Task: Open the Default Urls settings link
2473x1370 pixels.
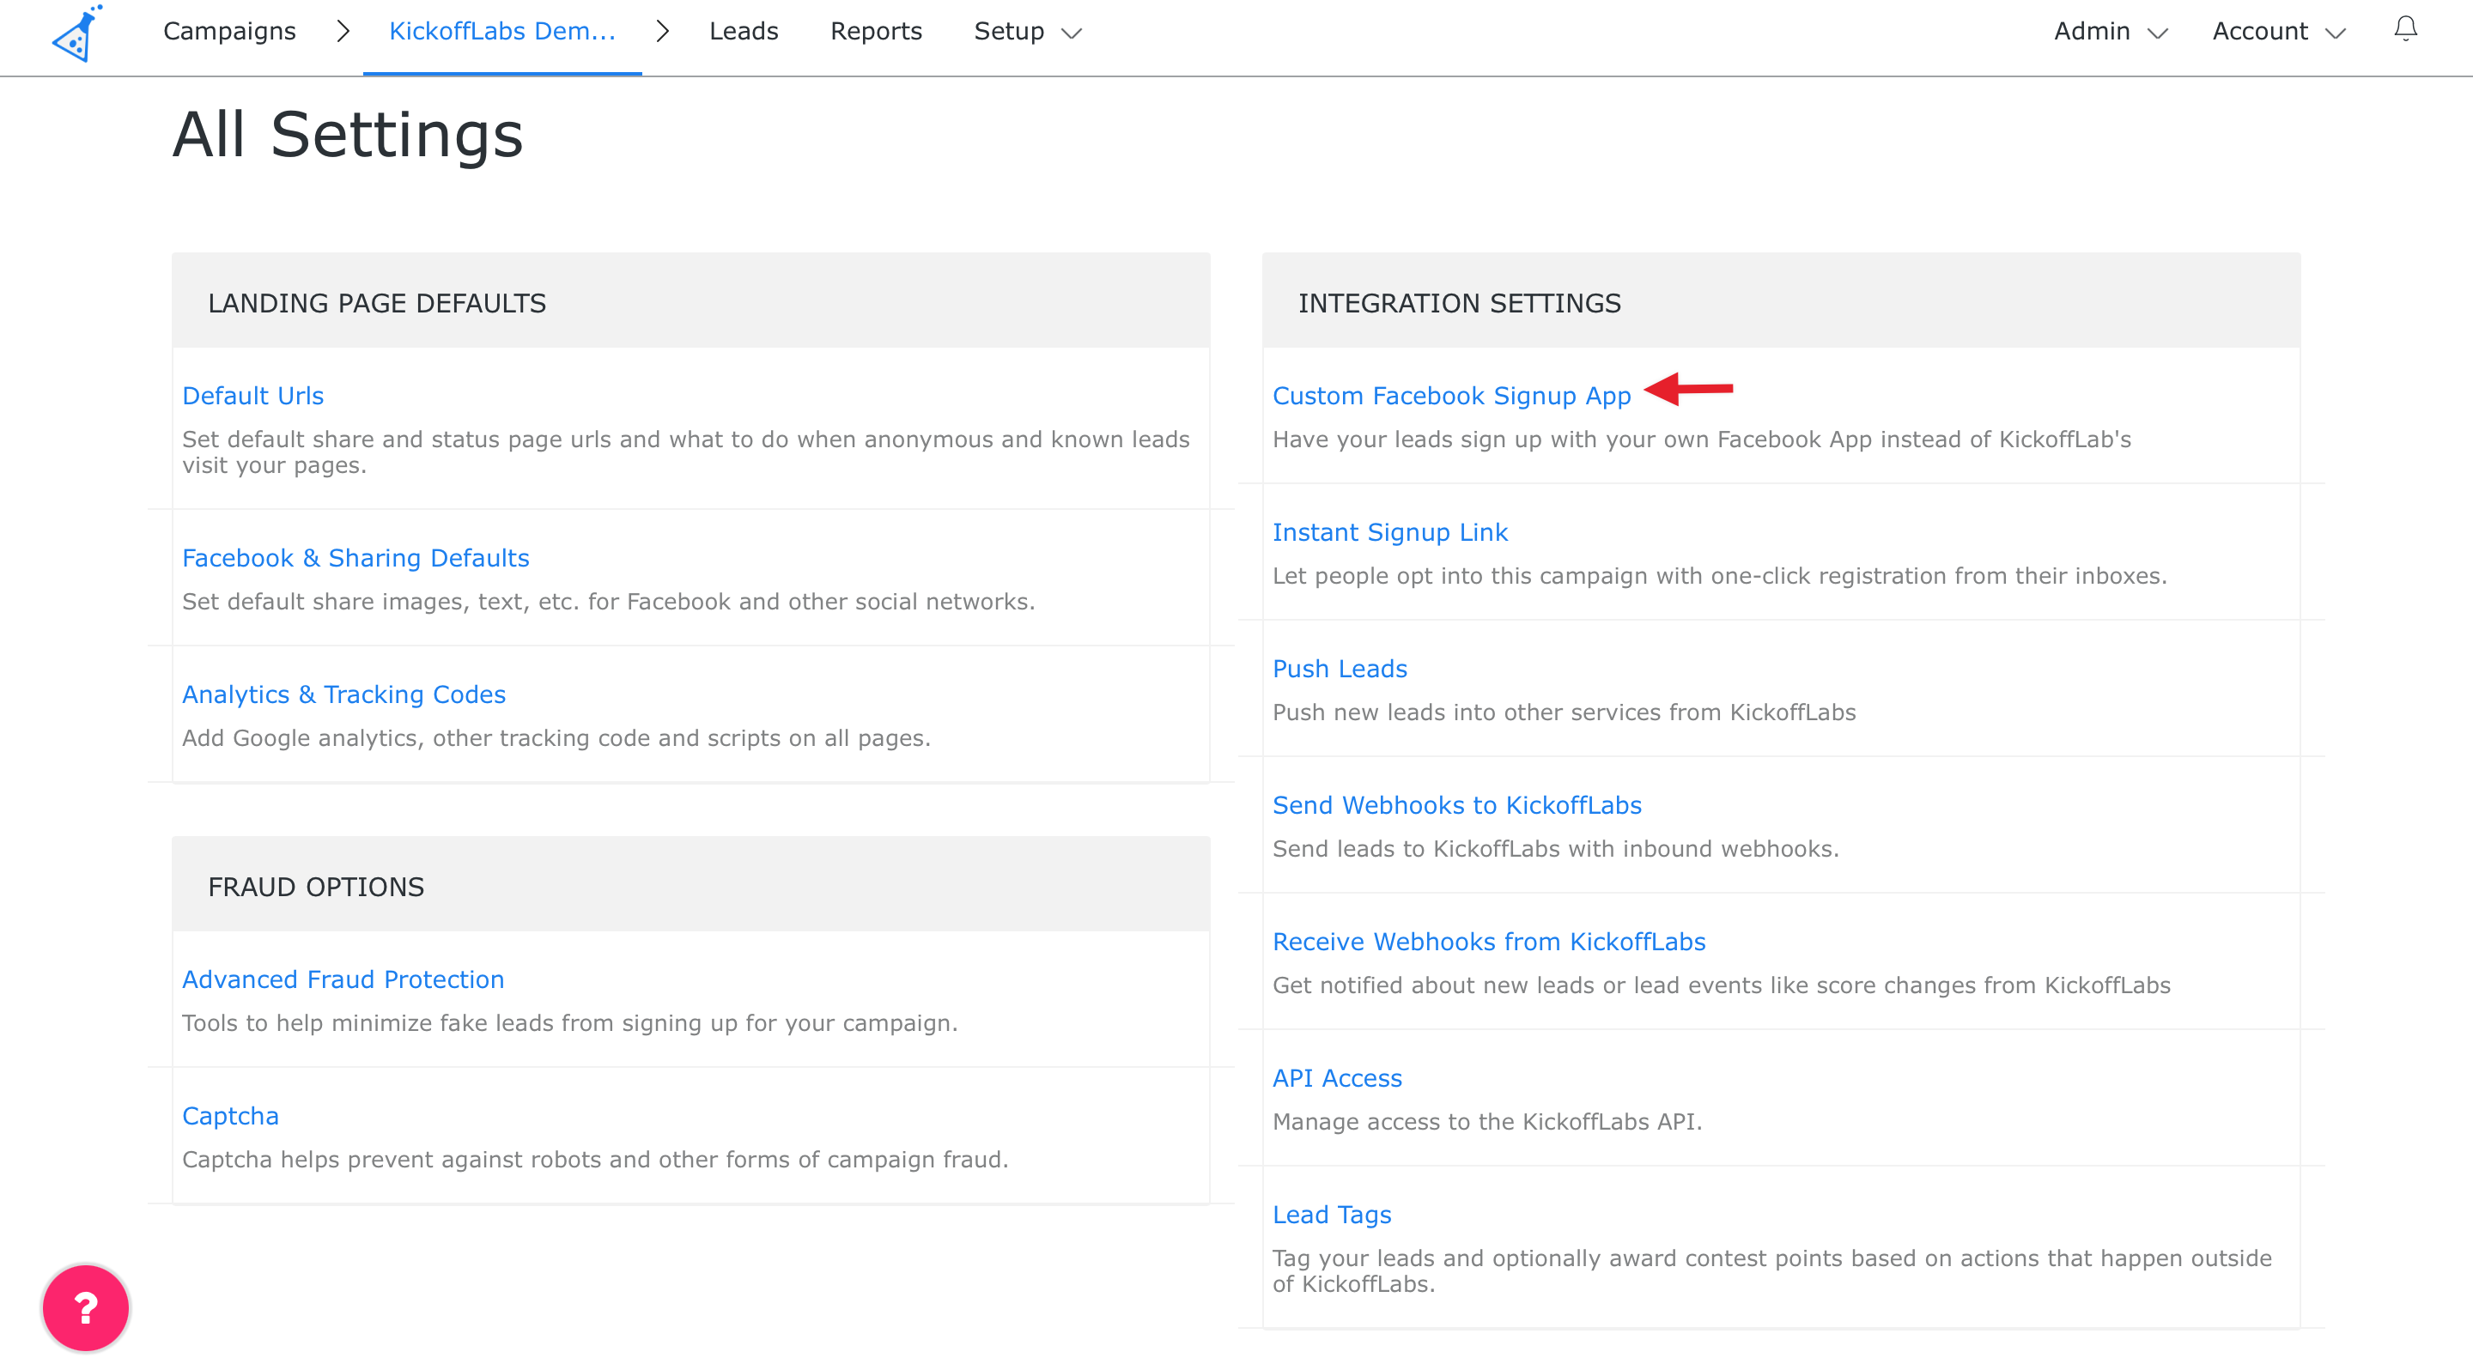Action: pos(252,395)
